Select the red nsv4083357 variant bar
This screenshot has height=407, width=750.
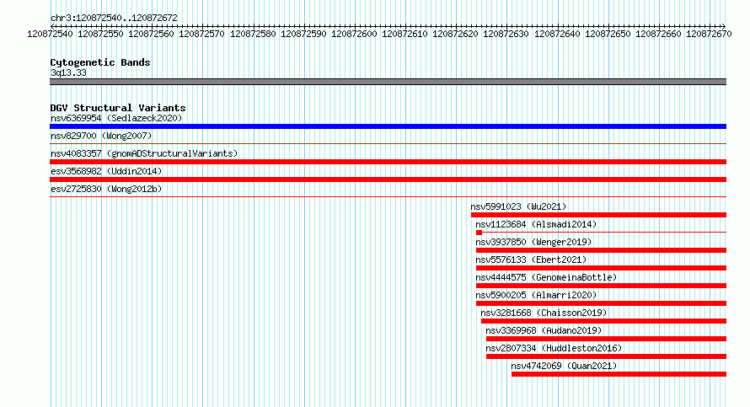pos(388,162)
